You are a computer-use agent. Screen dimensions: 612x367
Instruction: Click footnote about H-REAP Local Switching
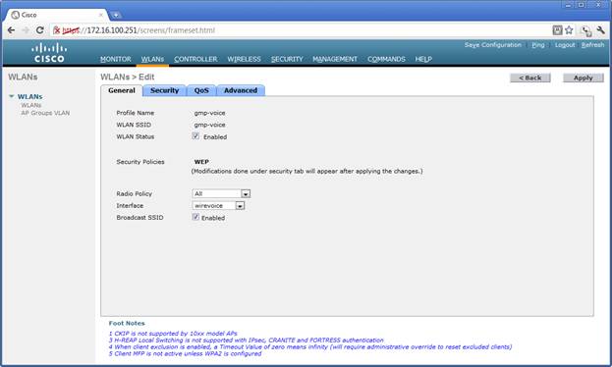(x=247, y=341)
